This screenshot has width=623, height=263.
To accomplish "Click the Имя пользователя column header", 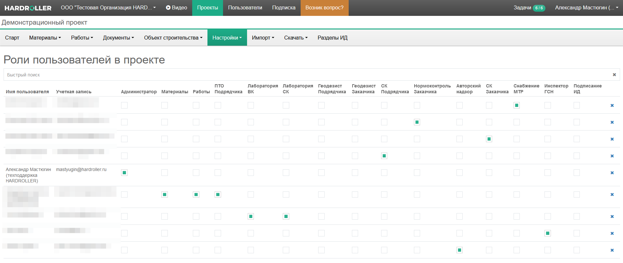I will (27, 92).
